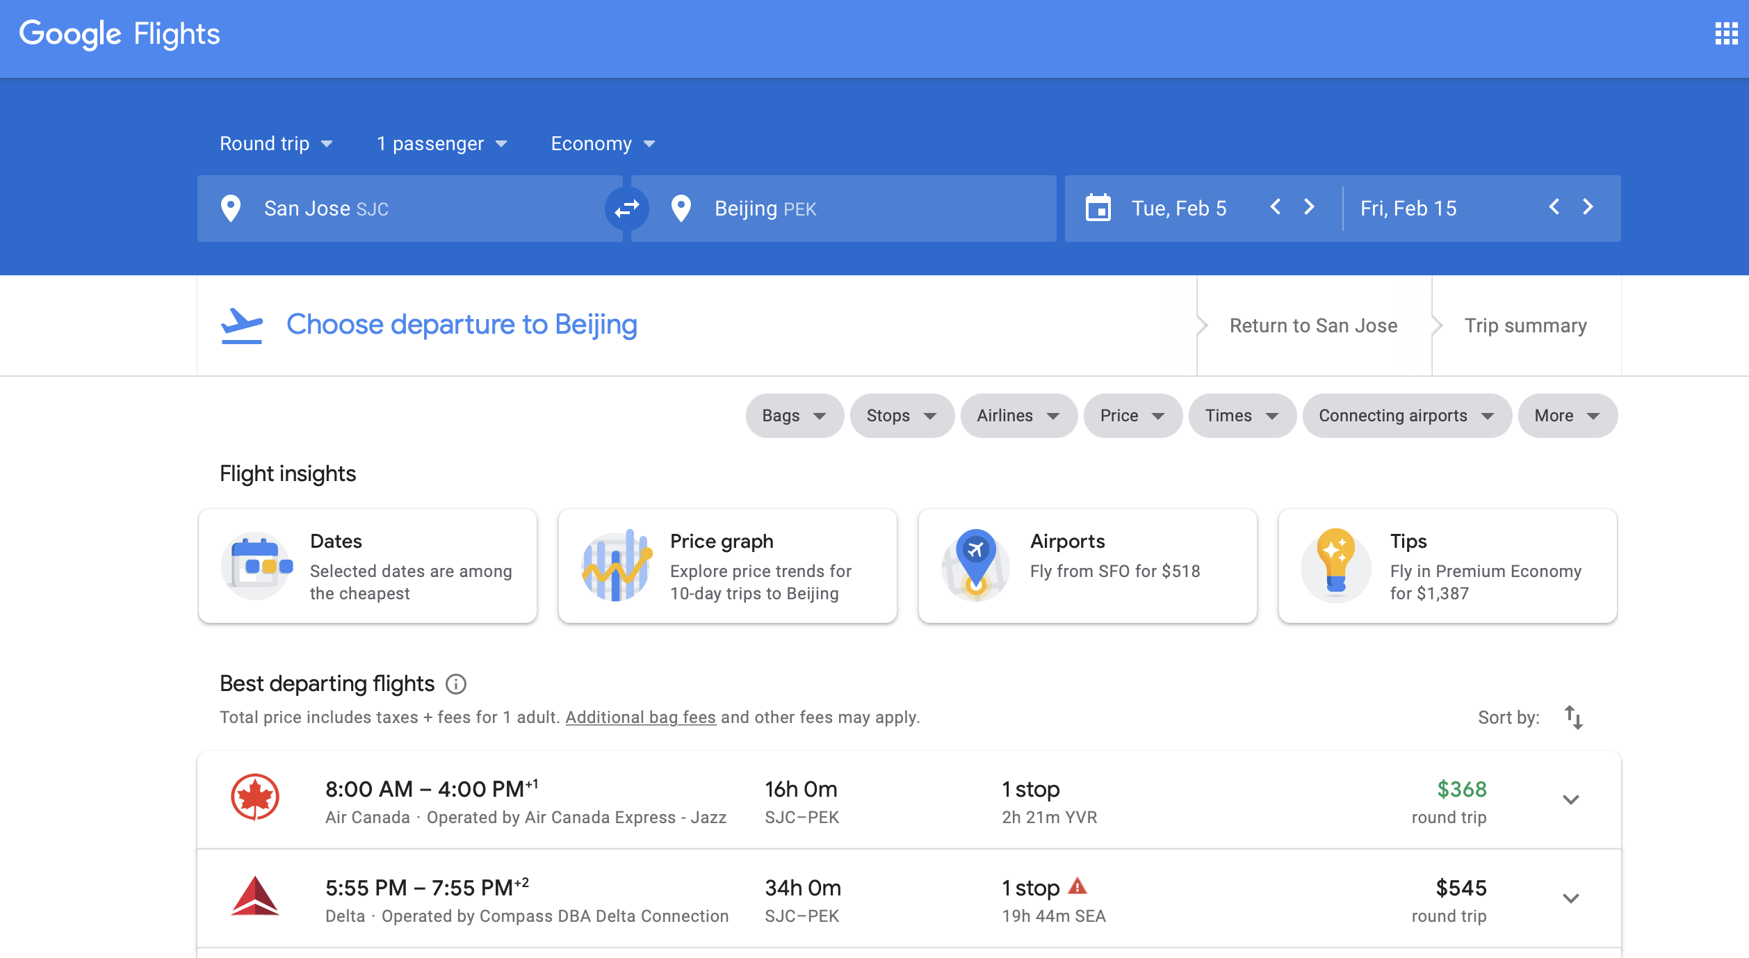Click the departing plane icon
The image size is (1749, 958).
click(x=241, y=325)
